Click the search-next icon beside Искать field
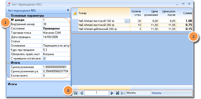 tap(123, 93)
